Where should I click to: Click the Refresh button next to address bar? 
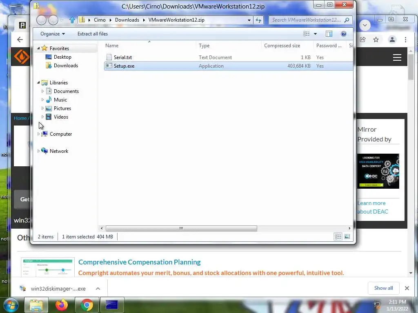coord(258,20)
